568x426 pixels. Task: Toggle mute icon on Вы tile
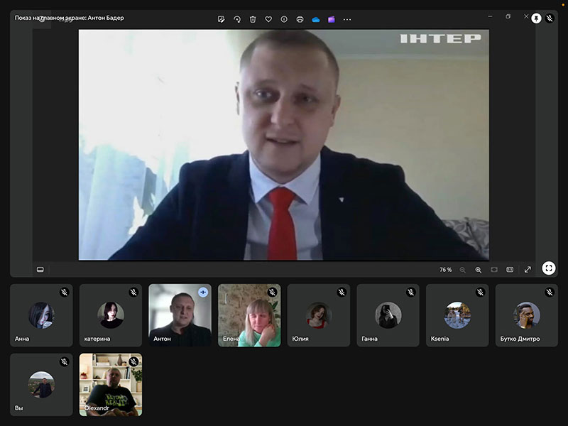65,361
